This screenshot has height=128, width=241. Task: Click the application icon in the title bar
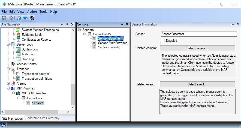4,4
